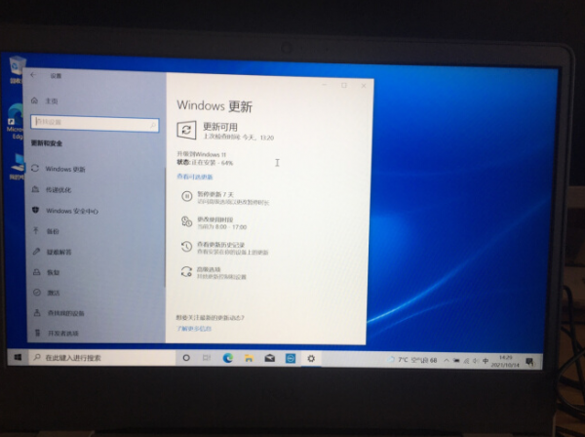
Task: Open the clock and date 14:29
Action: click(x=505, y=361)
